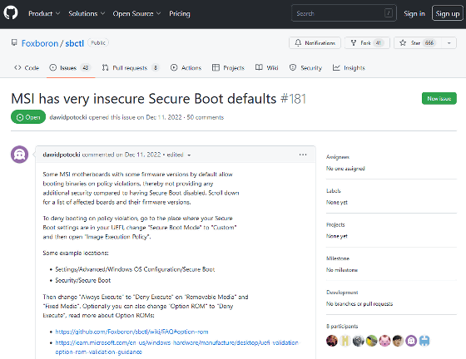The width and height of the screenshot is (466, 359).
Task: Click the Public visibility label
Action: [x=98, y=42]
